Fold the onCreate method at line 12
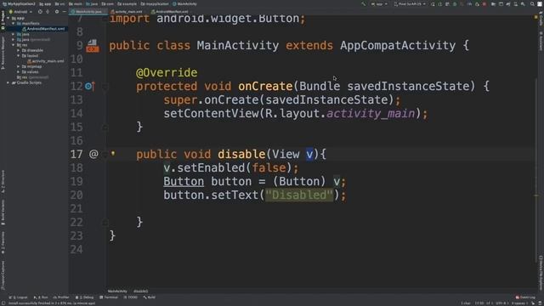The width and height of the screenshot is (544, 306). click(105, 87)
